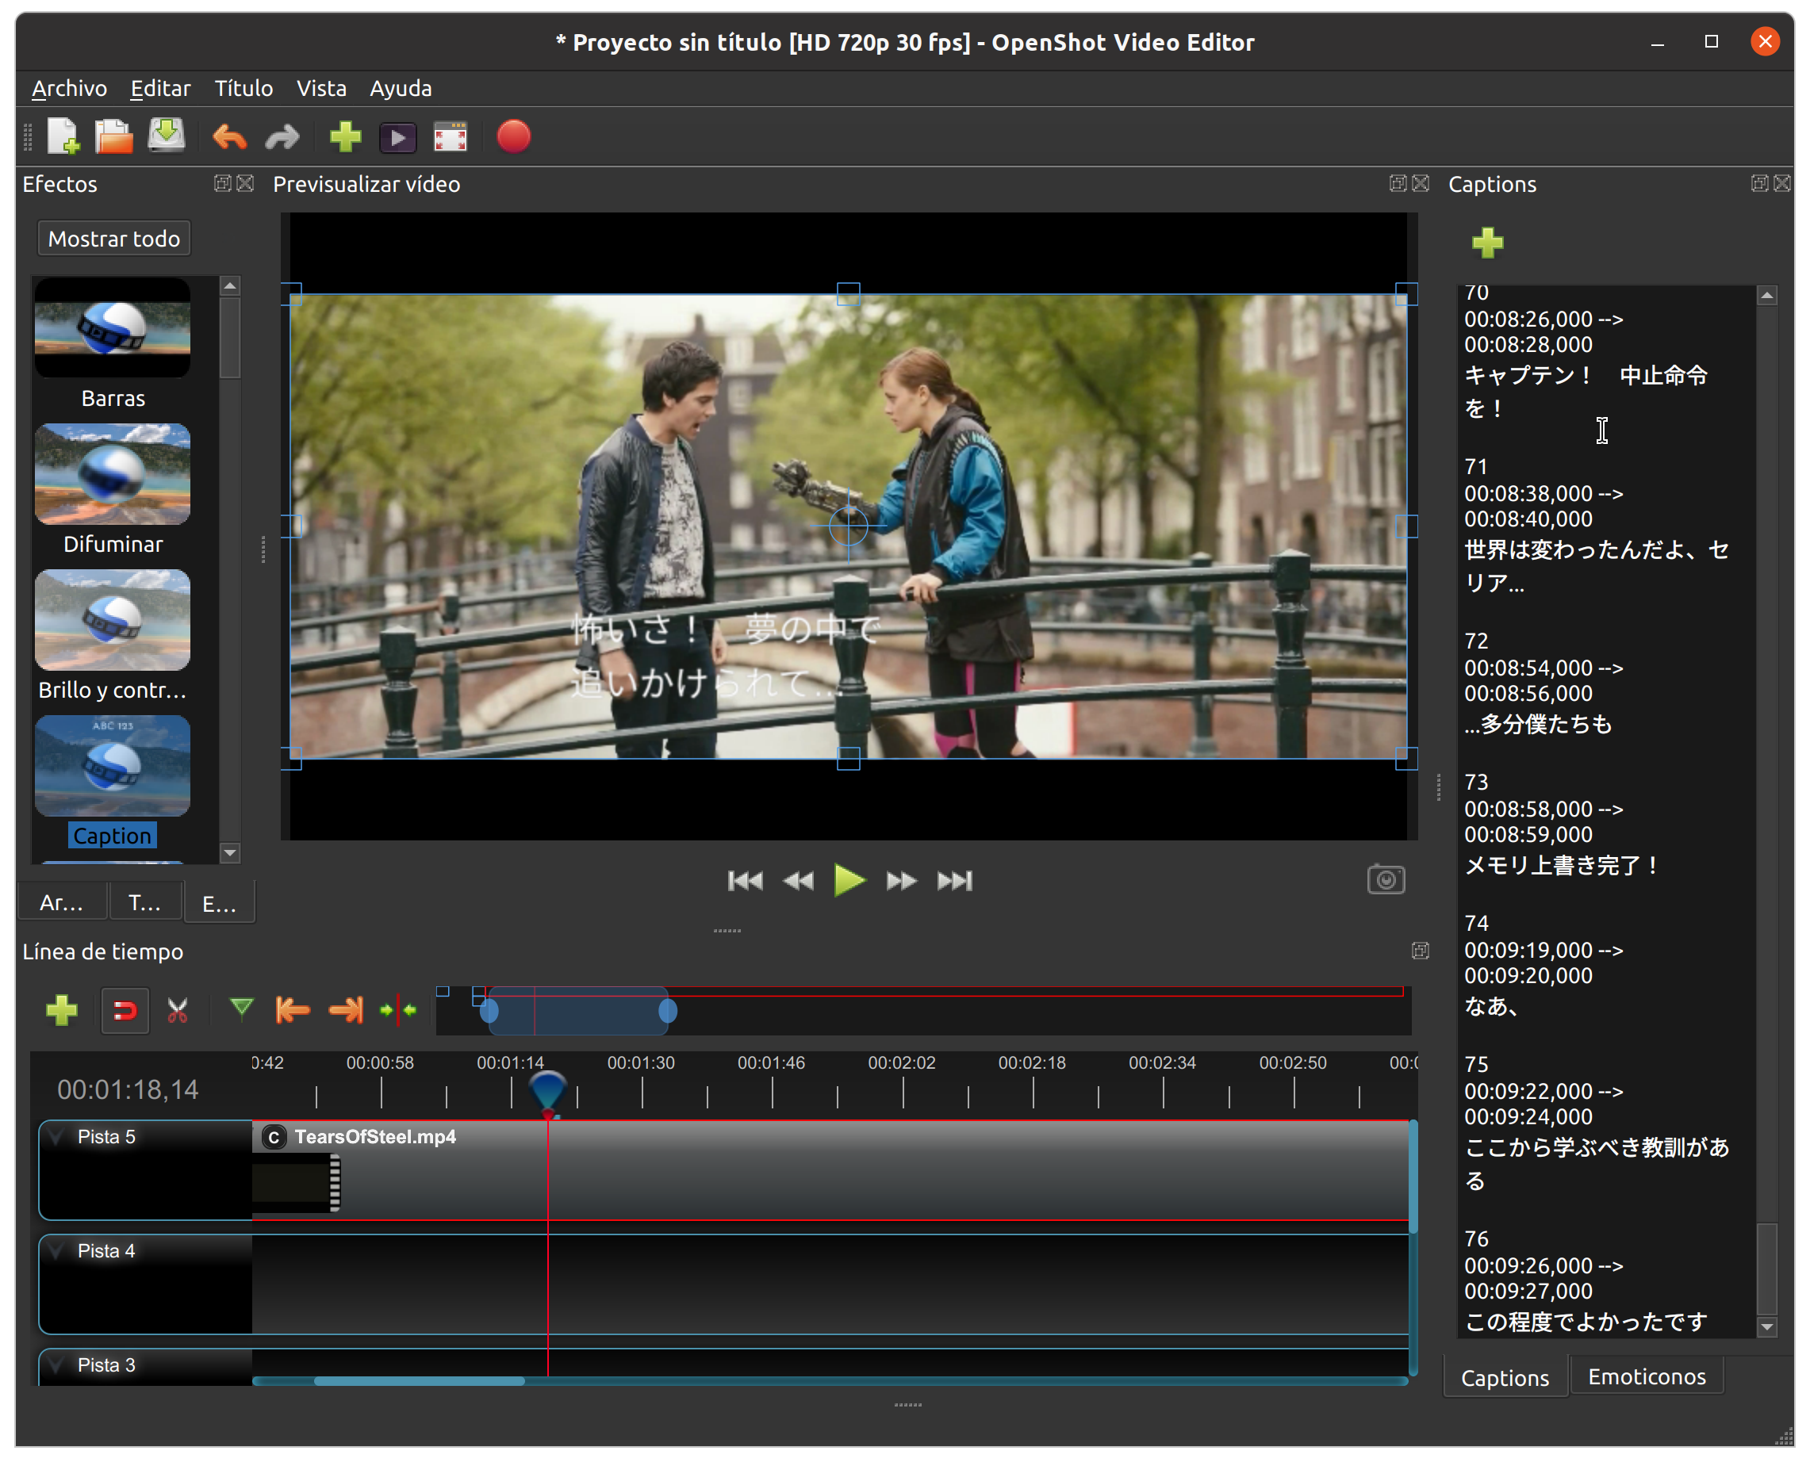Open the Vista menu

(318, 88)
